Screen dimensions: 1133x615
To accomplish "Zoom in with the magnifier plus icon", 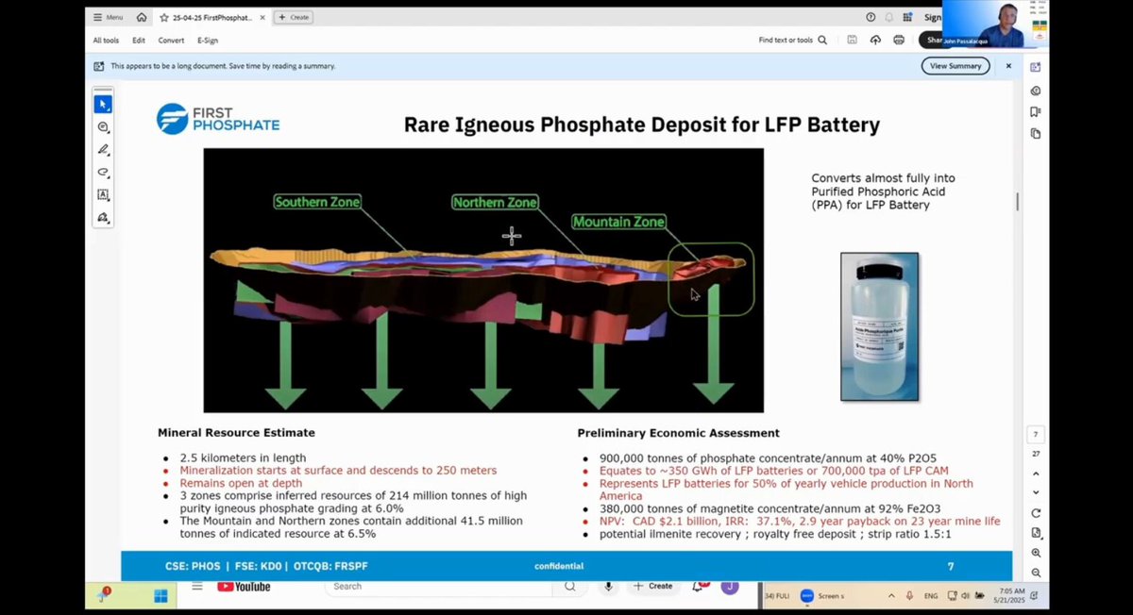I will 1036,553.
